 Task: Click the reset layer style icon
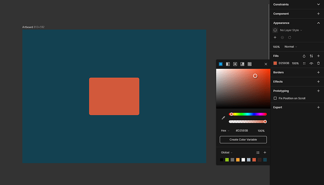coord(290,37)
